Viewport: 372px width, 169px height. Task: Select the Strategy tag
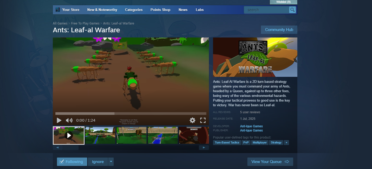coord(276,142)
